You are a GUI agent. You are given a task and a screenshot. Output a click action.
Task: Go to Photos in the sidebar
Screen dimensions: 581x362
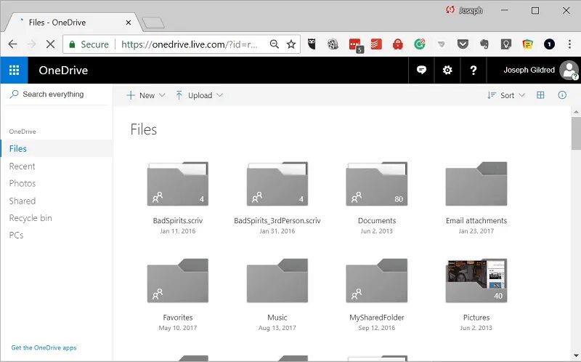click(x=23, y=183)
